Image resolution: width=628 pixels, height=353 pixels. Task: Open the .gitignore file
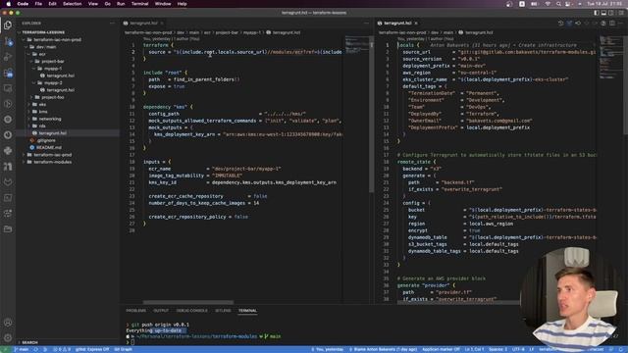pos(46,140)
